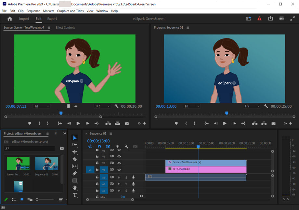Open the File menu

[4, 11]
